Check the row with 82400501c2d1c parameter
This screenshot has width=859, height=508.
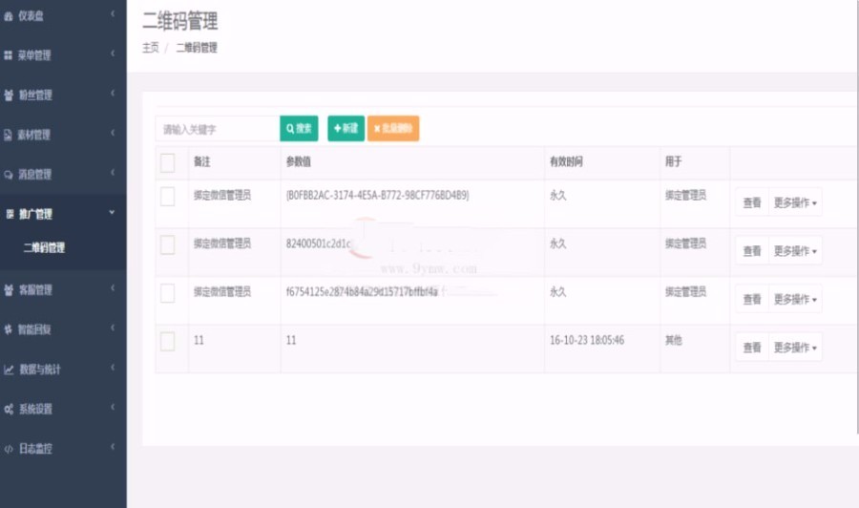coord(168,244)
